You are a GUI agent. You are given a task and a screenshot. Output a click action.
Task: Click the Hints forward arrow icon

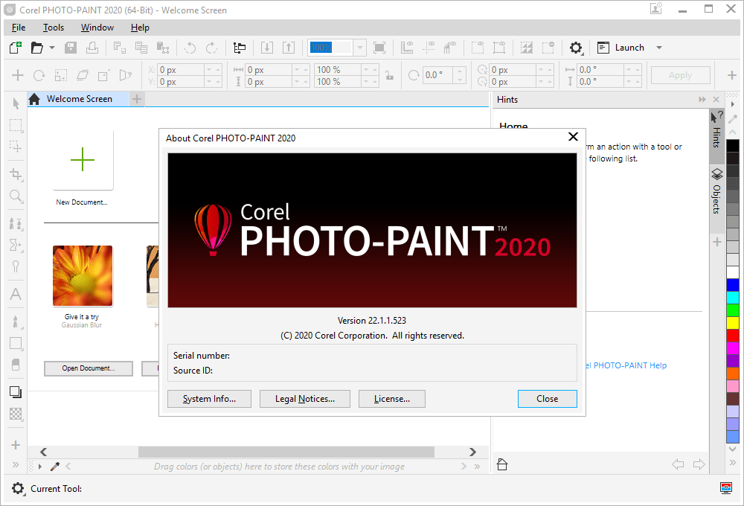click(x=699, y=464)
